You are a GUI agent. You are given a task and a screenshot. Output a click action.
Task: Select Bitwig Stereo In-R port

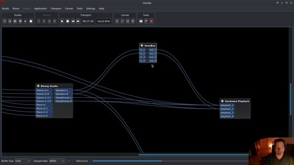pos(44,94)
